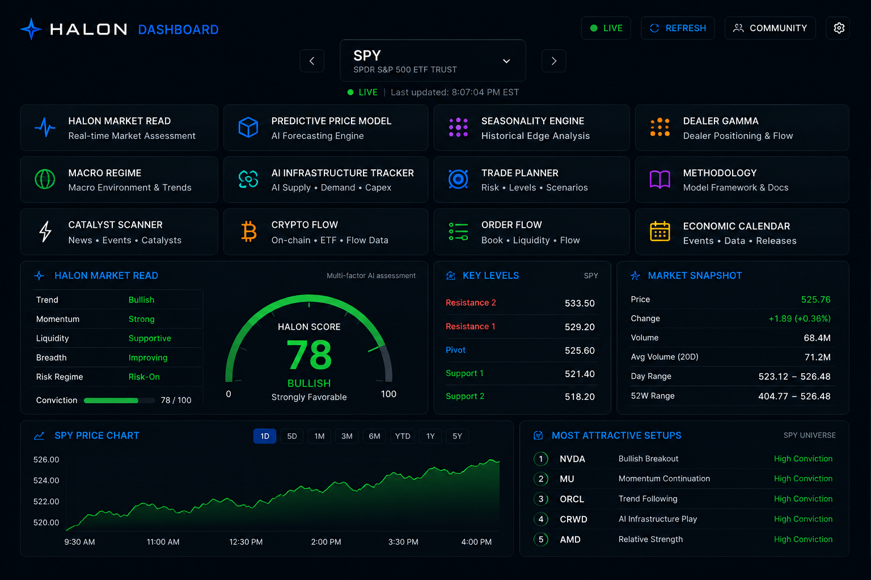Click the Economic Calendar icon

pos(660,231)
